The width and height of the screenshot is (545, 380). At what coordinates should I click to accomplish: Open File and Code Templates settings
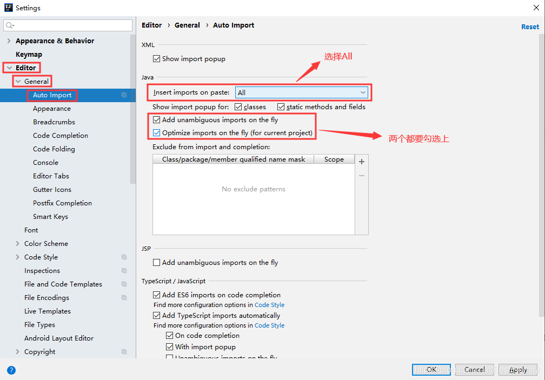point(63,284)
